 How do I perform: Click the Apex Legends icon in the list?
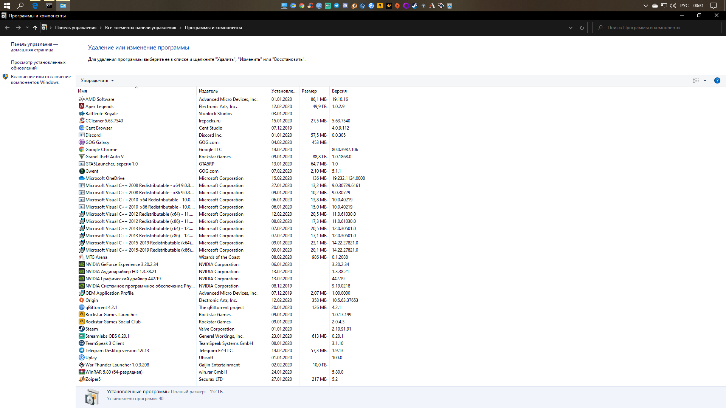click(81, 107)
